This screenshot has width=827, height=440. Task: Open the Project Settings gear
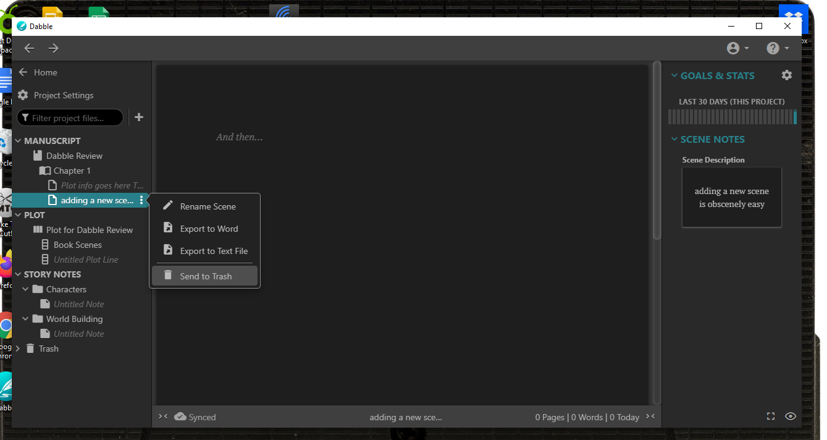pos(23,95)
